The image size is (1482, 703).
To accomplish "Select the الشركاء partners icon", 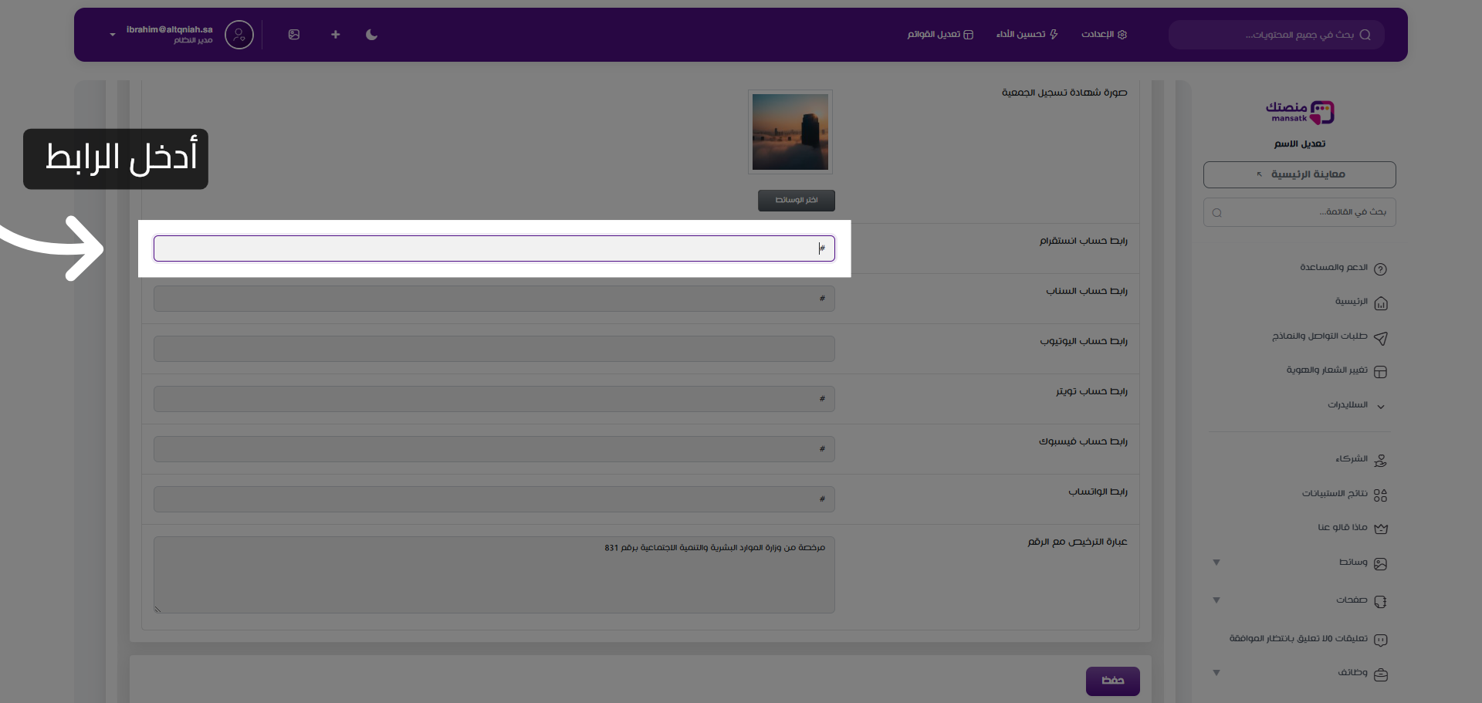I will (1380, 460).
